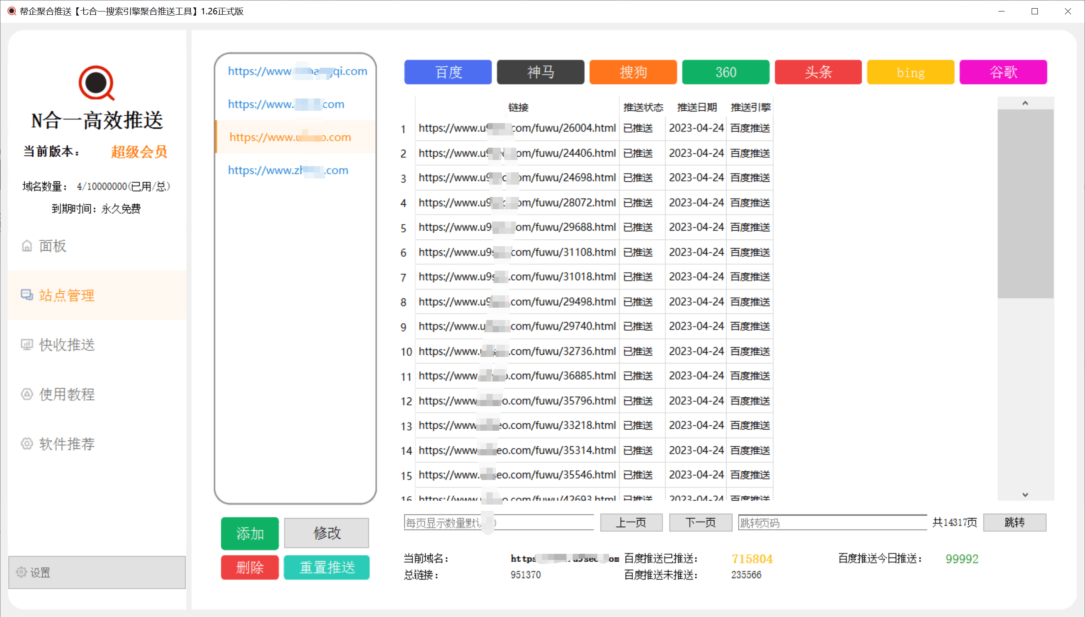Click the 推送引擎 column header
This screenshot has width=1085, height=617.
point(750,107)
